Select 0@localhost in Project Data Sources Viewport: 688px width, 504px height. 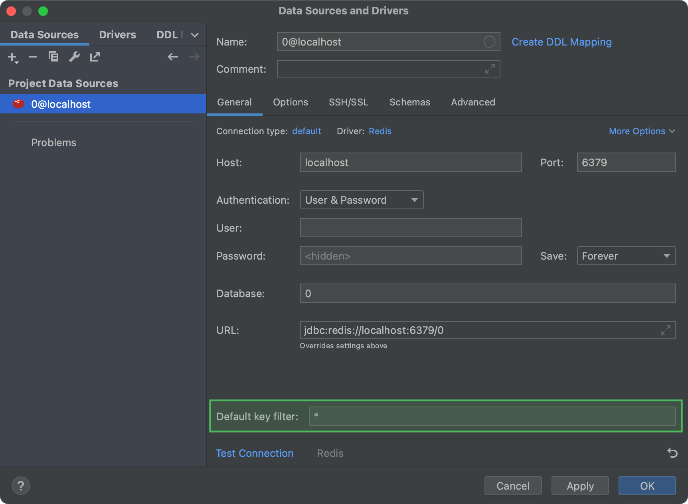[x=61, y=104]
